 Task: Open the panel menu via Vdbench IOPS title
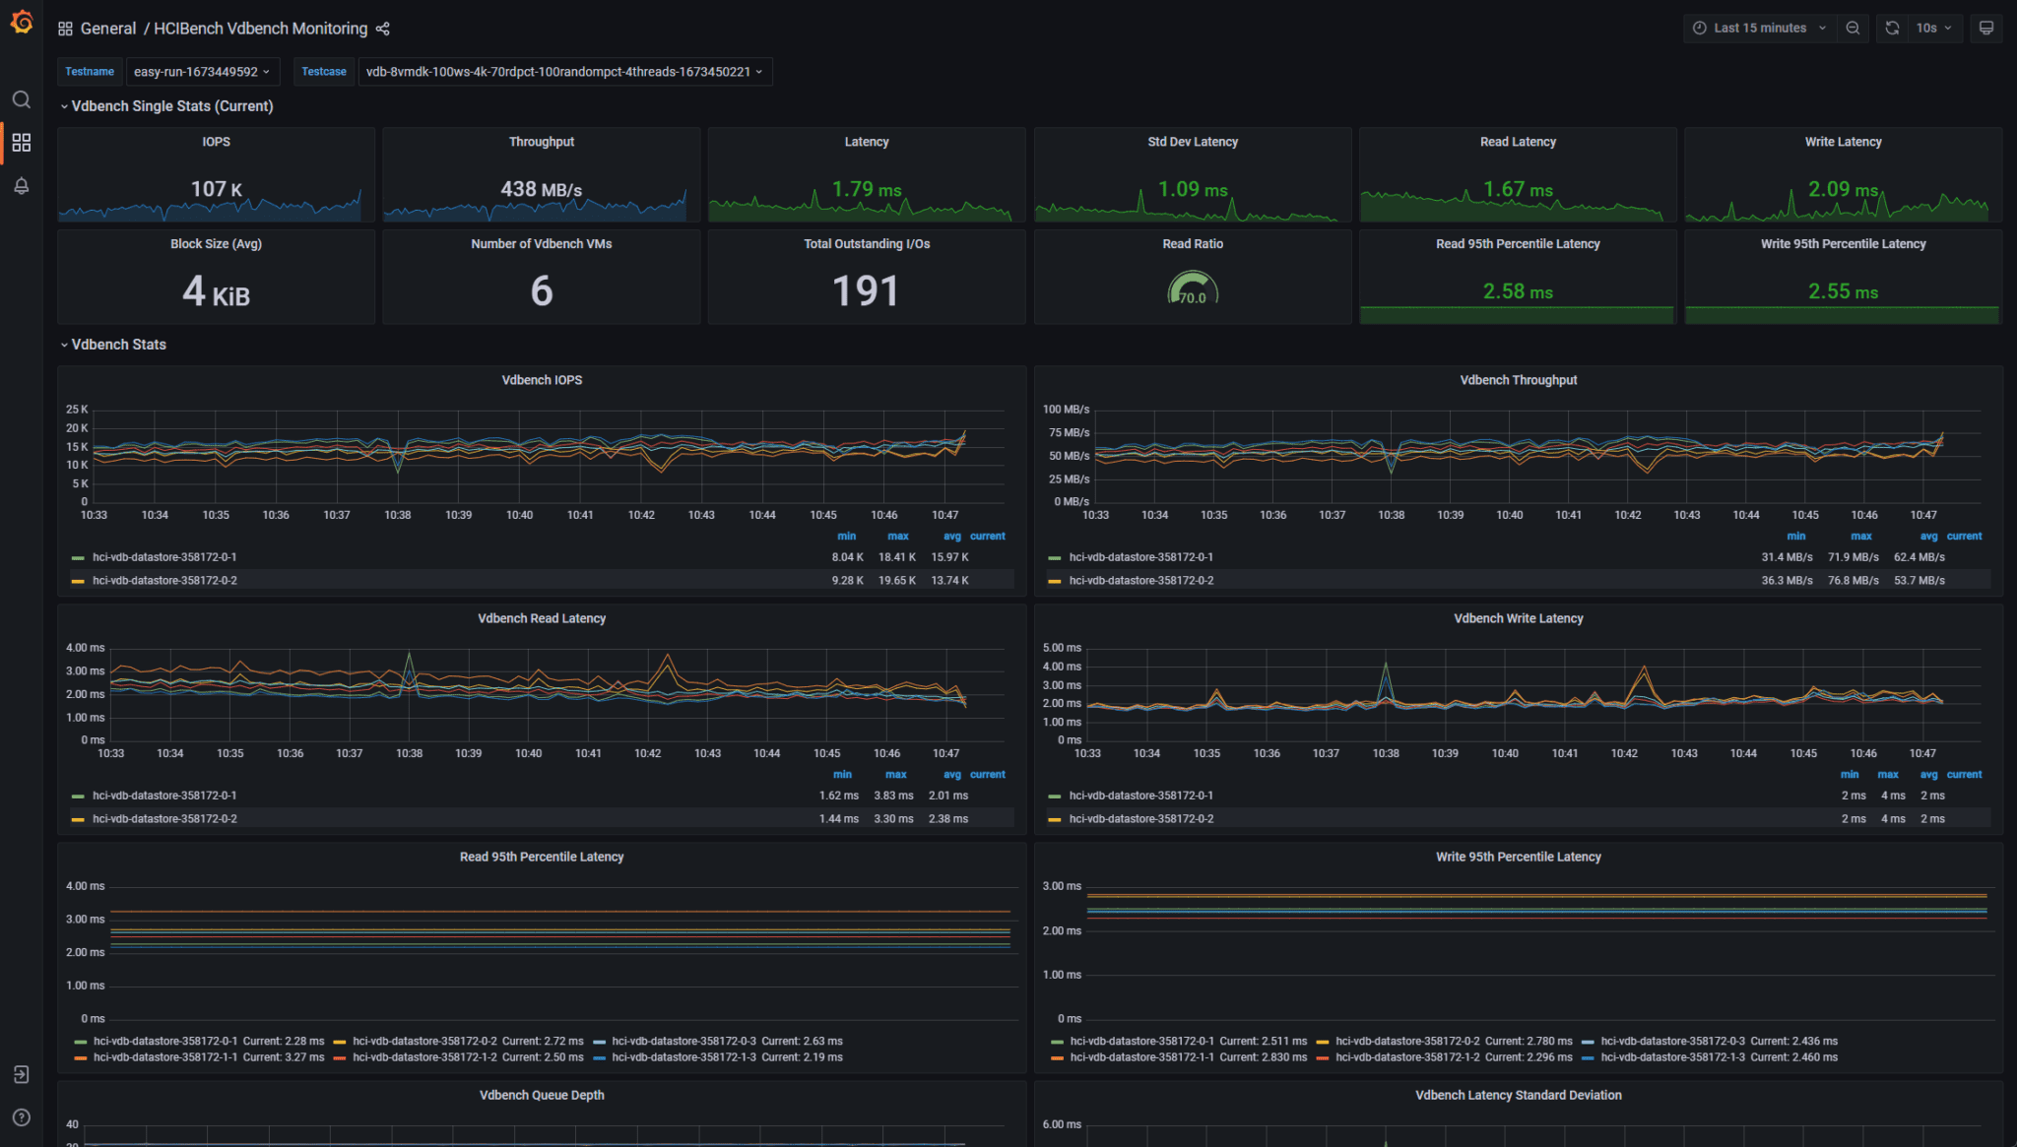coord(541,379)
